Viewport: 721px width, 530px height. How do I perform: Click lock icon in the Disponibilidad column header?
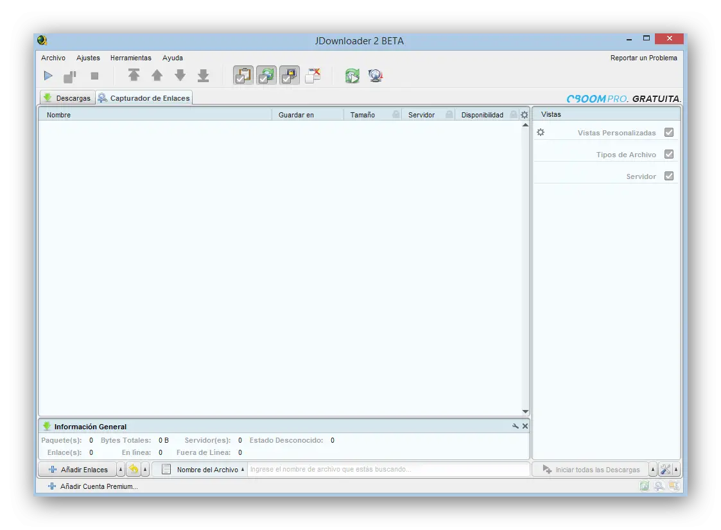(514, 114)
